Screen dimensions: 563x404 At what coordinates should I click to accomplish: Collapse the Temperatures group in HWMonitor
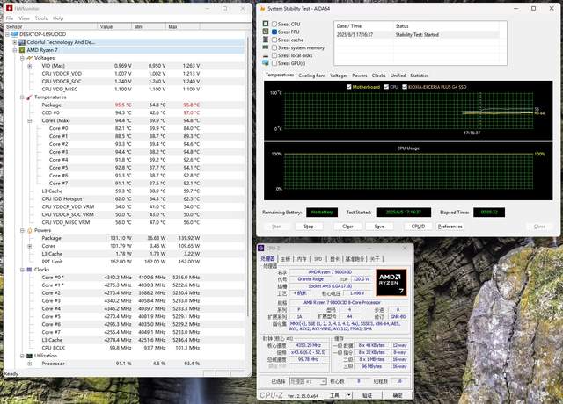(x=22, y=97)
